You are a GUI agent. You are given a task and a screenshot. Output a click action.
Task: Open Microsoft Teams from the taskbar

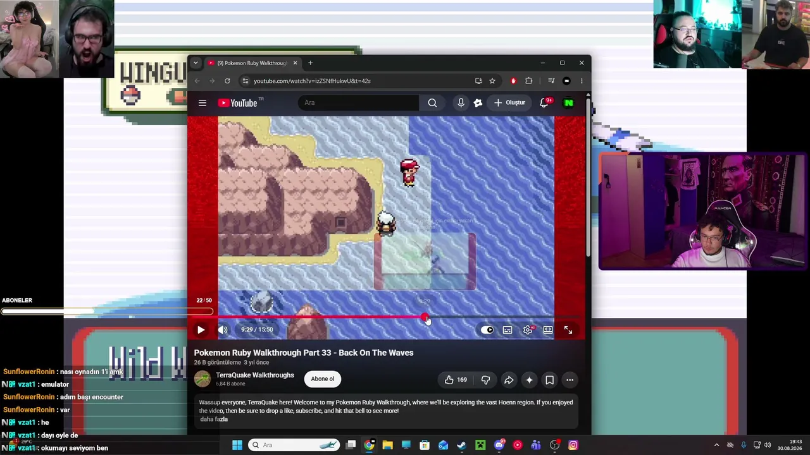click(x=536, y=445)
